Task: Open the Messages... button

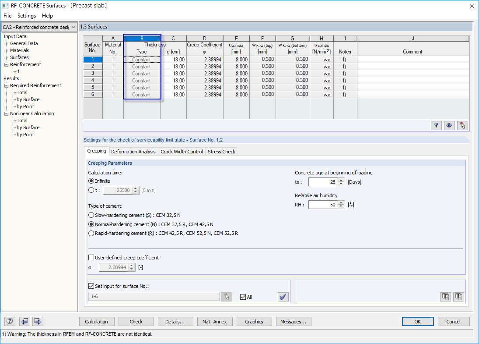Action: [x=293, y=322]
